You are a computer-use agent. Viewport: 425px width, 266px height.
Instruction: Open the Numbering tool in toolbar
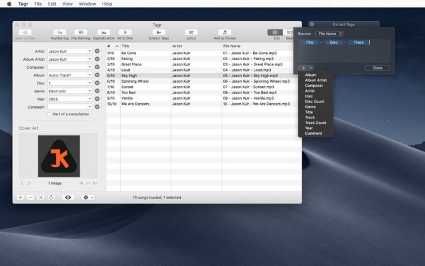(x=59, y=32)
